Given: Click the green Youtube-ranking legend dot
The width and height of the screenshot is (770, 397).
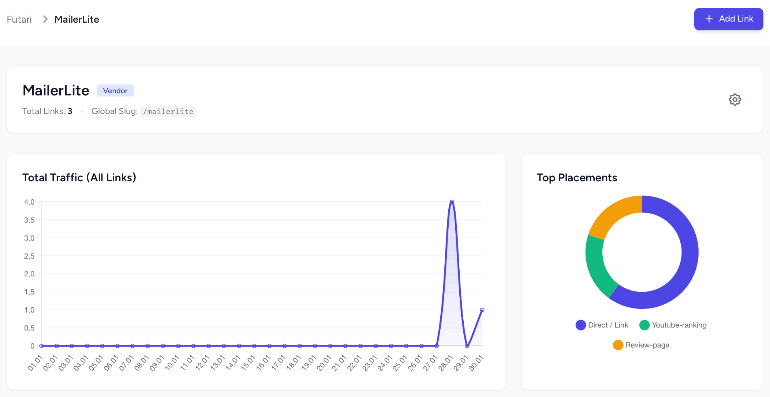Looking at the screenshot, I should (644, 325).
